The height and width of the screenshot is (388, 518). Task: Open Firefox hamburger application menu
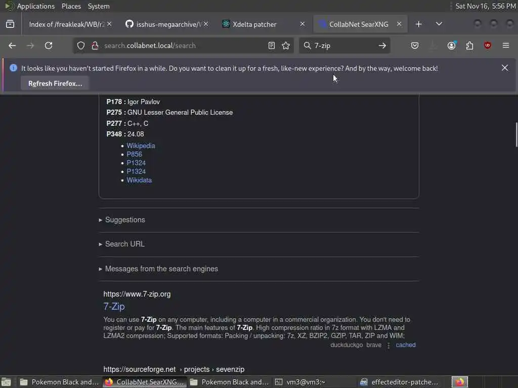point(505,45)
